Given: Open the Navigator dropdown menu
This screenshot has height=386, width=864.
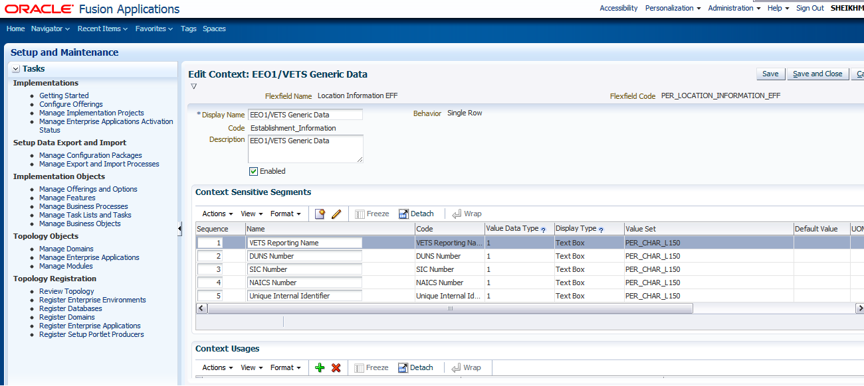Looking at the screenshot, I should click(x=51, y=29).
